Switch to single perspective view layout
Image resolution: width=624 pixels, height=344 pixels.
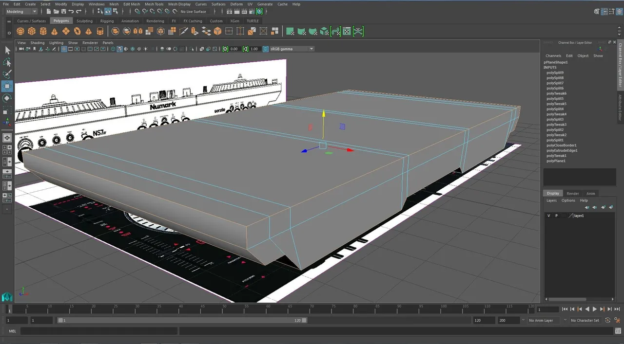point(7,138)
